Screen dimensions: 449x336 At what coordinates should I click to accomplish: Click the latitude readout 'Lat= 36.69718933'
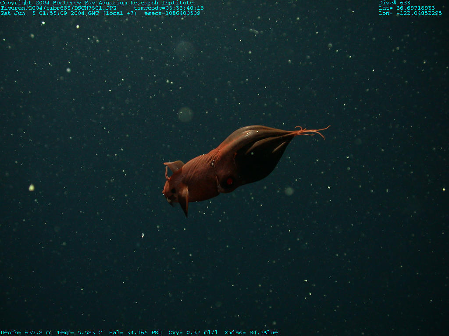pyautogui.click(x=407, y=8)
